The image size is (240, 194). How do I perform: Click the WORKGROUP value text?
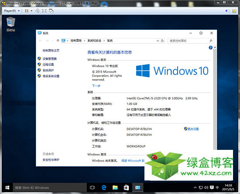tap(136, 146)
